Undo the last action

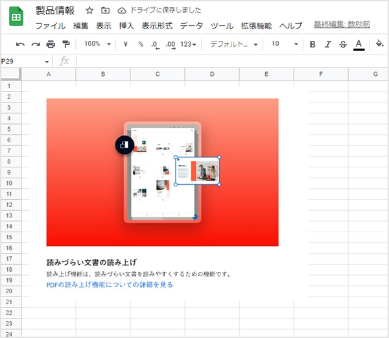click(20, 44)
